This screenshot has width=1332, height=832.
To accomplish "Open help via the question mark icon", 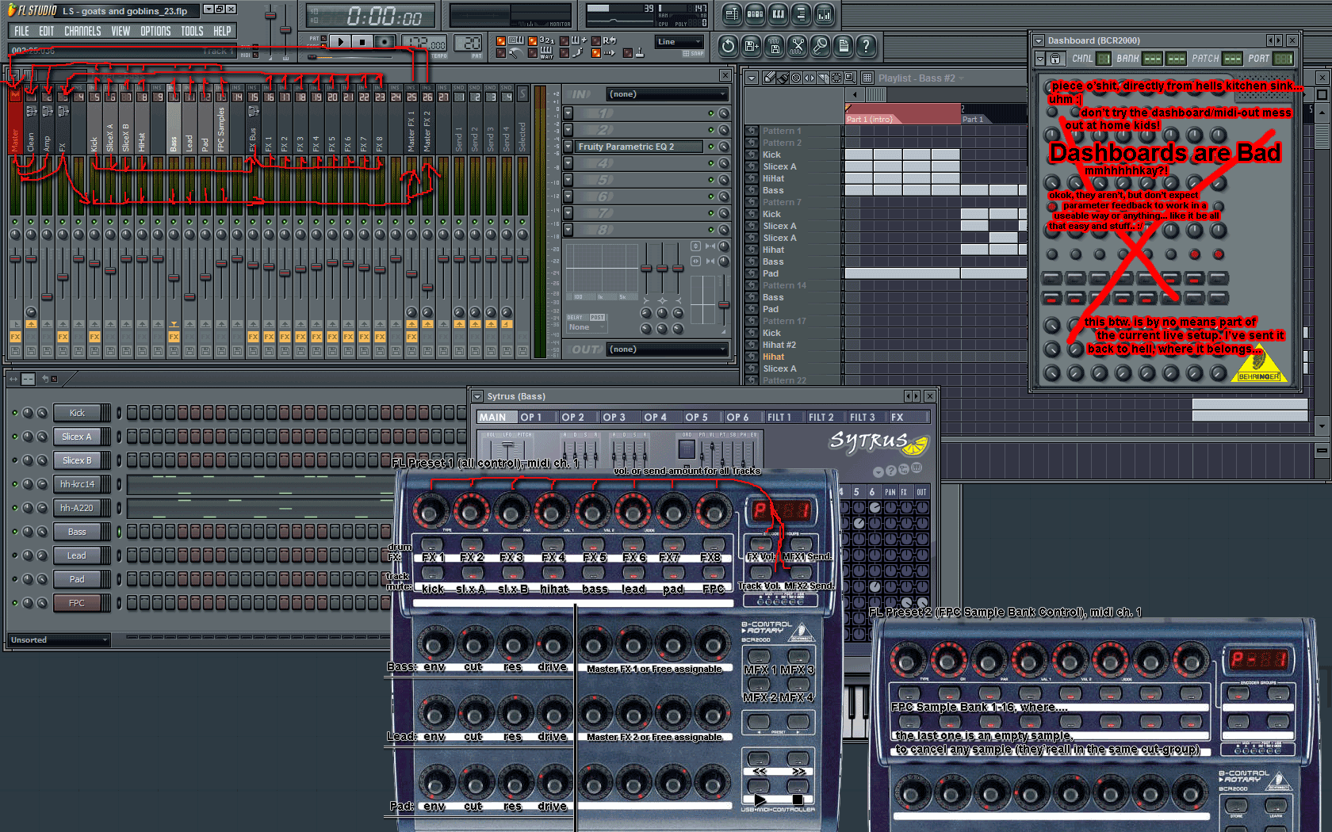I will (x=866, y=47).
